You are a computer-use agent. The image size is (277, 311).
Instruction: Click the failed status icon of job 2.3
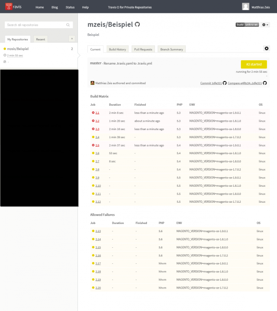pos(93,129)
